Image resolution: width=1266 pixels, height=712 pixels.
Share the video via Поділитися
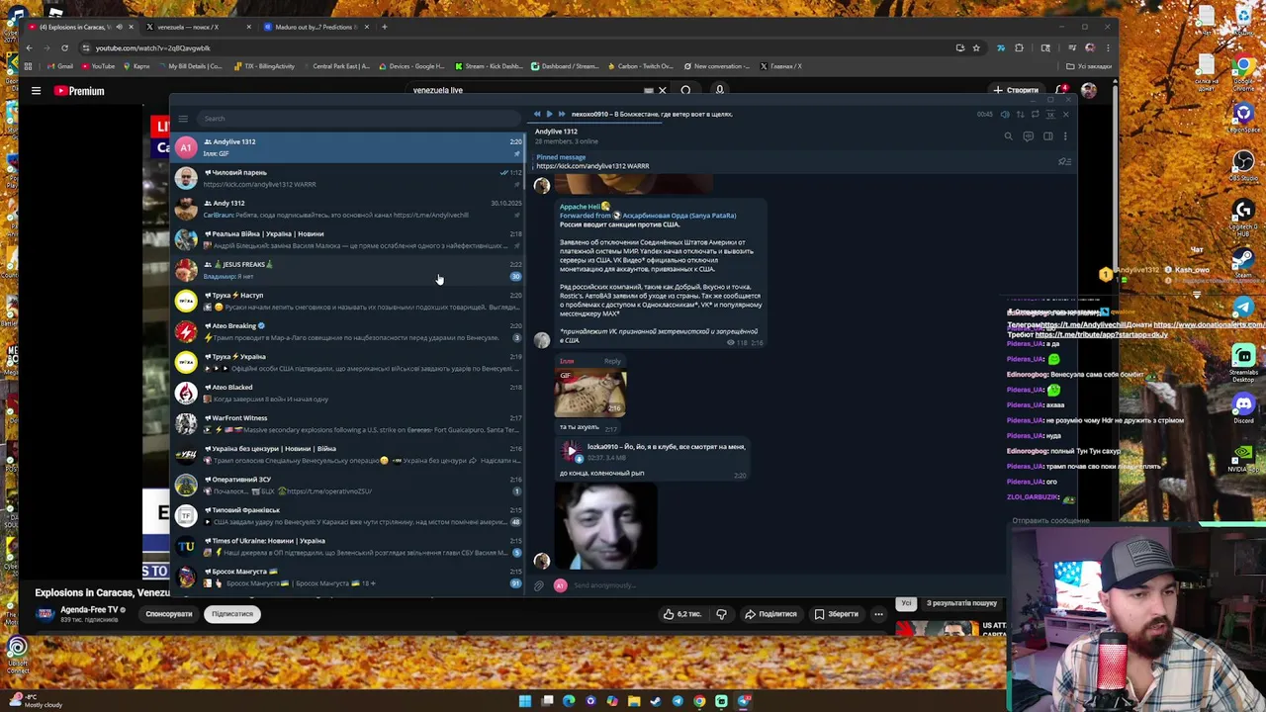(x=770, y=614)
